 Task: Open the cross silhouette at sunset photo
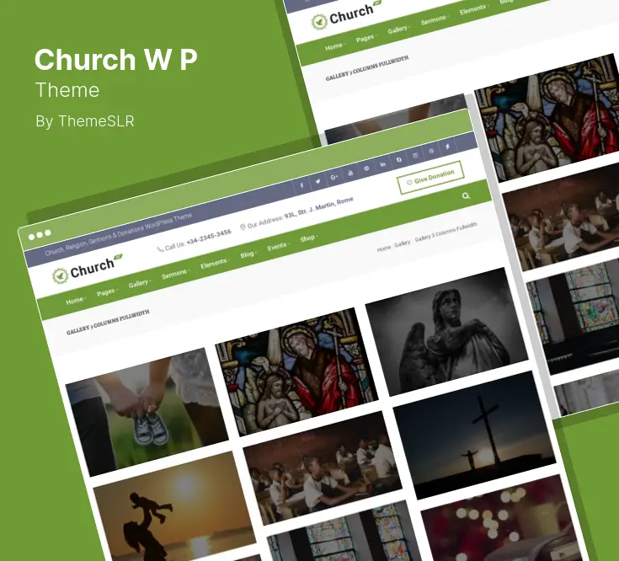pyautogui.click(x=474, y=435)
